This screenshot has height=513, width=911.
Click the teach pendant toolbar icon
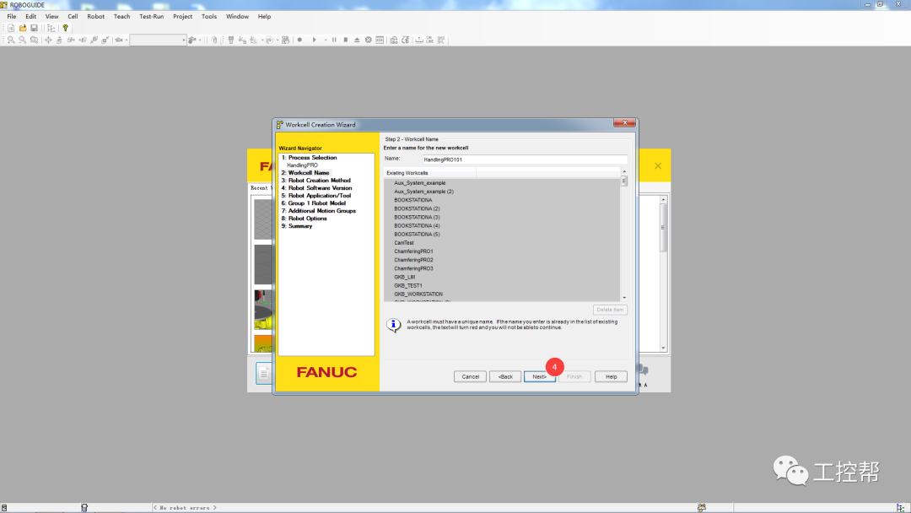click(230, 40)
